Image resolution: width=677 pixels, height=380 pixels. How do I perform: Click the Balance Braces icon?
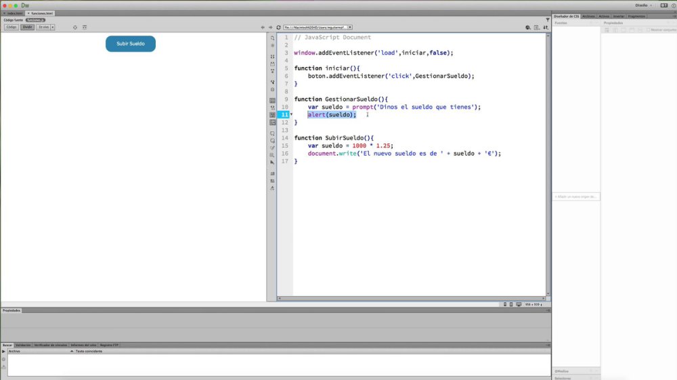(x=272, y=90)
